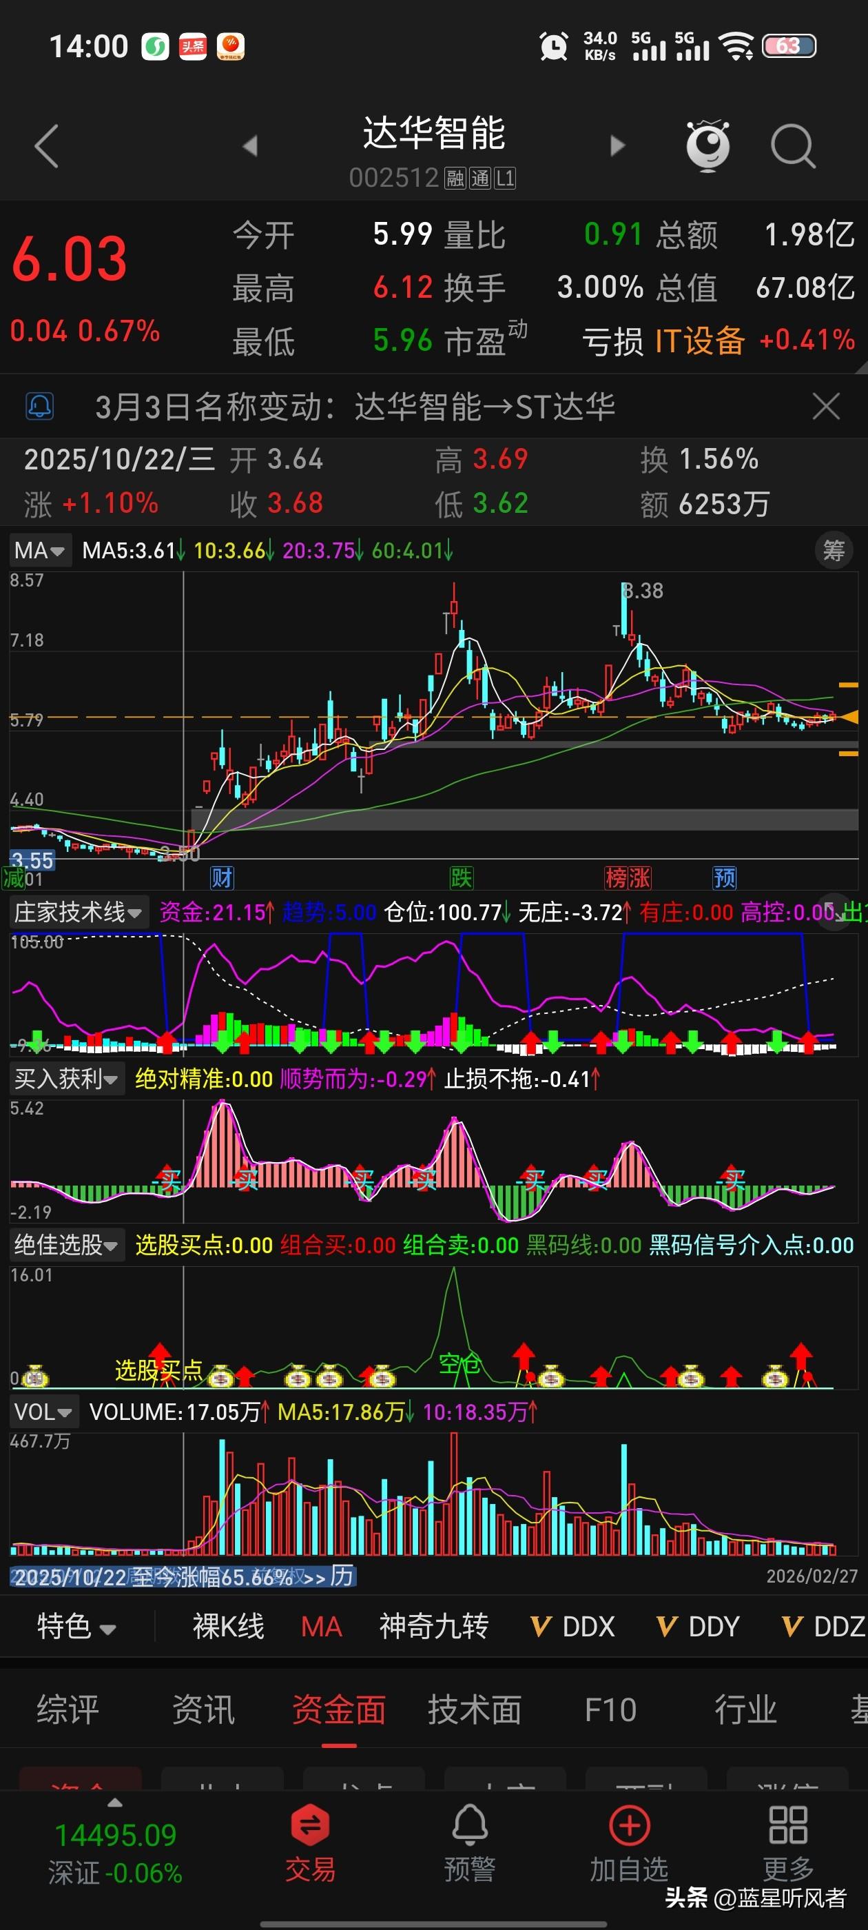The image size is (868, 1930).
Task: Open the 庄家技术线 indicator dropdown
Action: coord(79,912)
